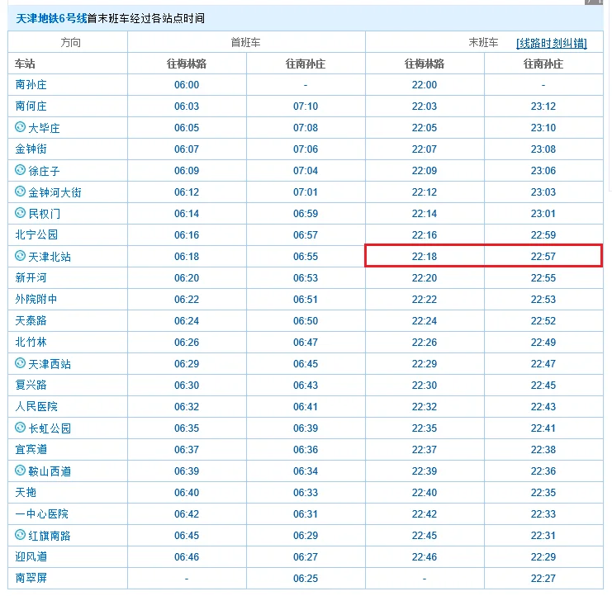Click 22:46 time in 迎风道 row
The width and height of the screenshot is (612, 596).
425,556
